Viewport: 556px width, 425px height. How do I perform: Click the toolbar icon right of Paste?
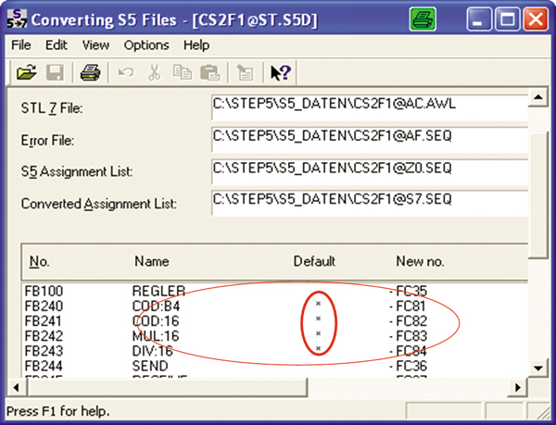point(245,72)
